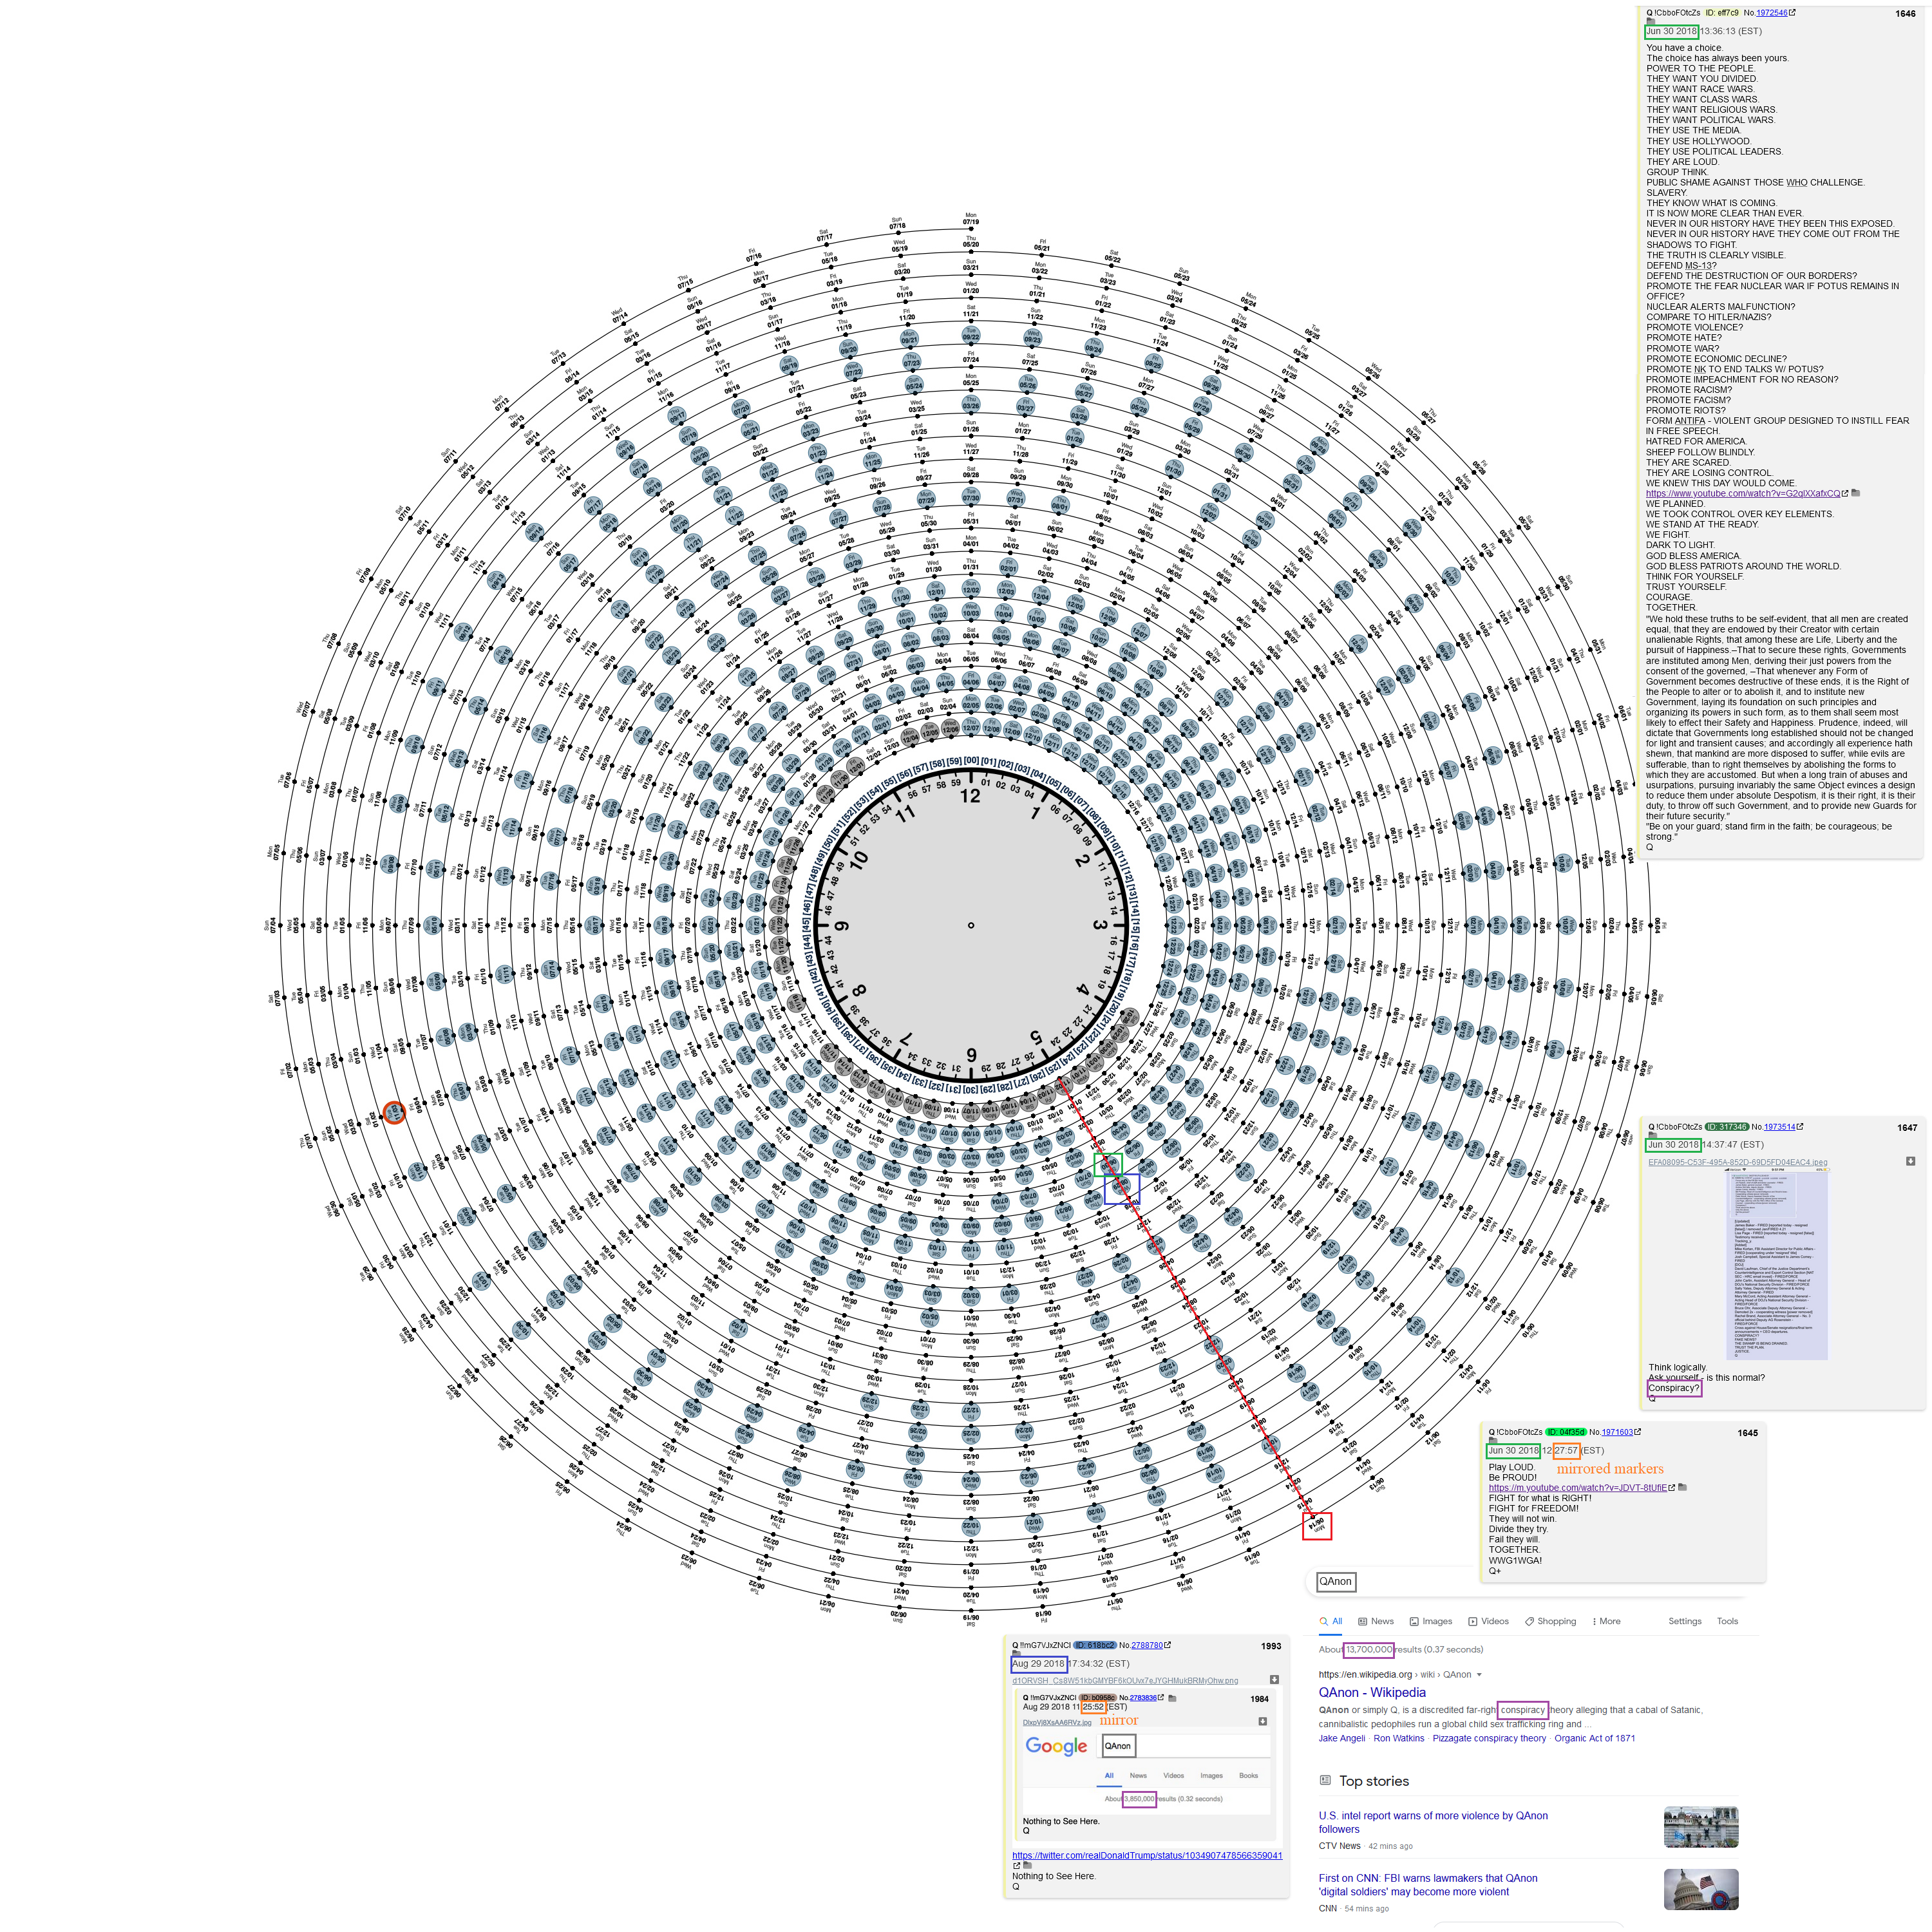Click external-link icon beside No.1972546
The width and height of the screenshot is (1932, 1932).
click(1792, 13)
